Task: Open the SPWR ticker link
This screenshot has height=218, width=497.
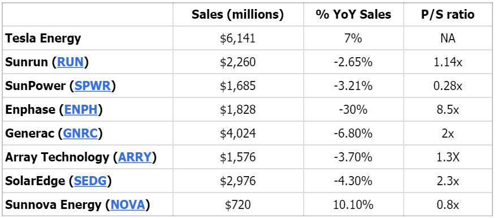Action: click(93, 86)
